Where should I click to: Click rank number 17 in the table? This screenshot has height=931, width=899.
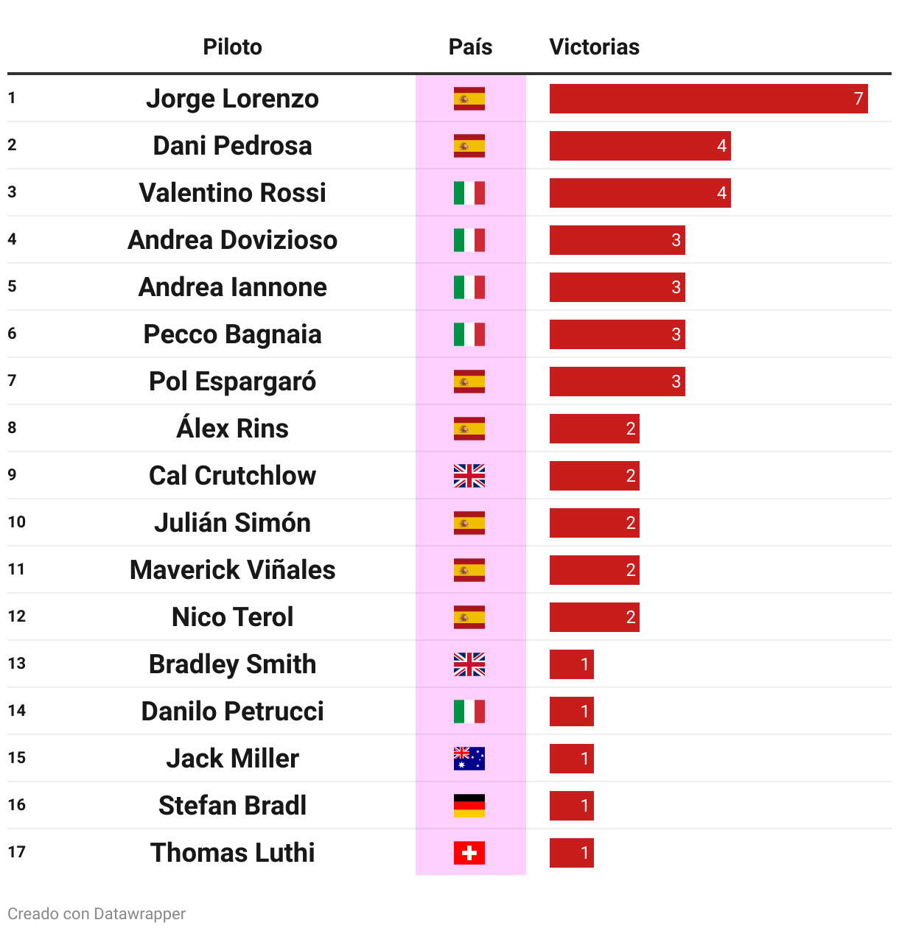pos(16,852)
